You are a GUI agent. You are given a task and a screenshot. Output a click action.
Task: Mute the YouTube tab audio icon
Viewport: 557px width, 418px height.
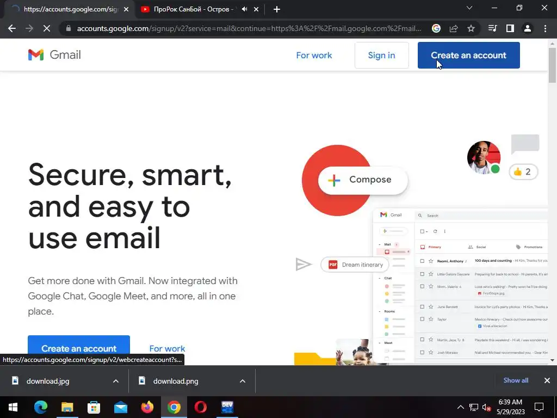244,9
